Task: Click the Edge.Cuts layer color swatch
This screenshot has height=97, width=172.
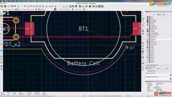Action: coord(148,40)
